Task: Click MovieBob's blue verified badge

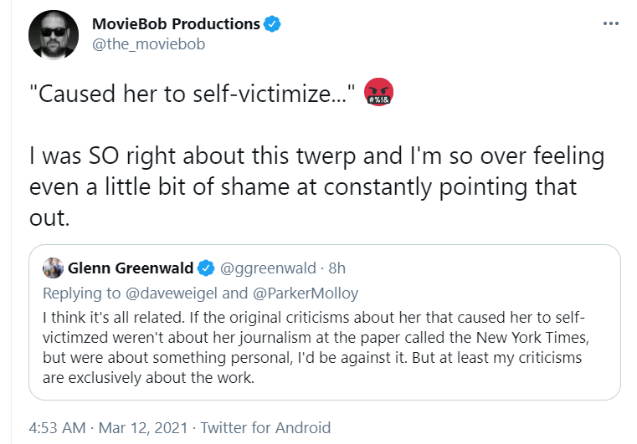Action: click(x=272, y=24)
